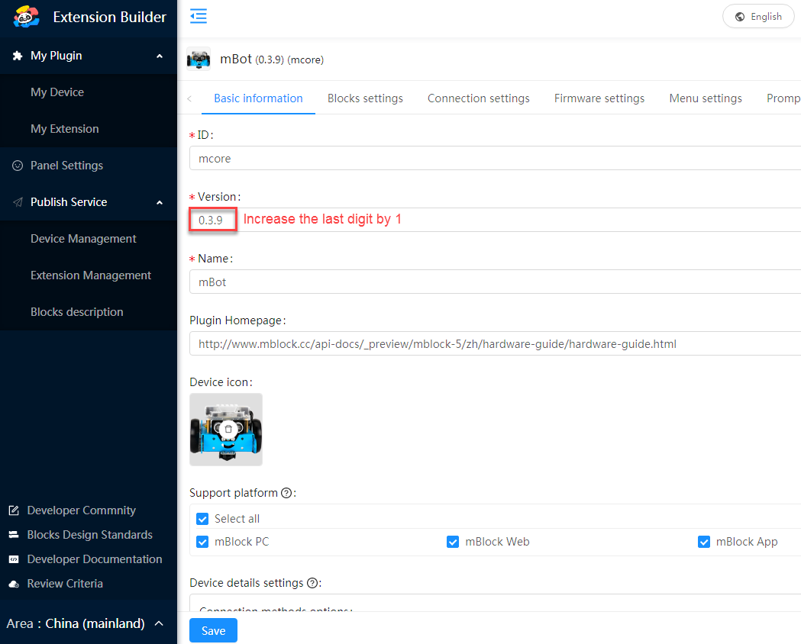Open the Connection settings tab
Image resolution: width=801 pixels, height=644 pixels.
point(478,98)
